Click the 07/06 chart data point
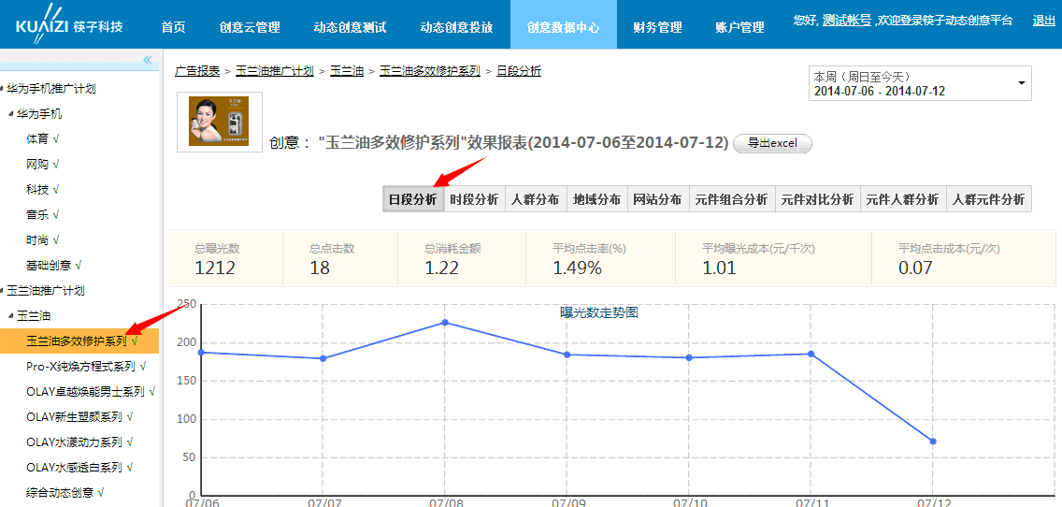 [201, 353]
